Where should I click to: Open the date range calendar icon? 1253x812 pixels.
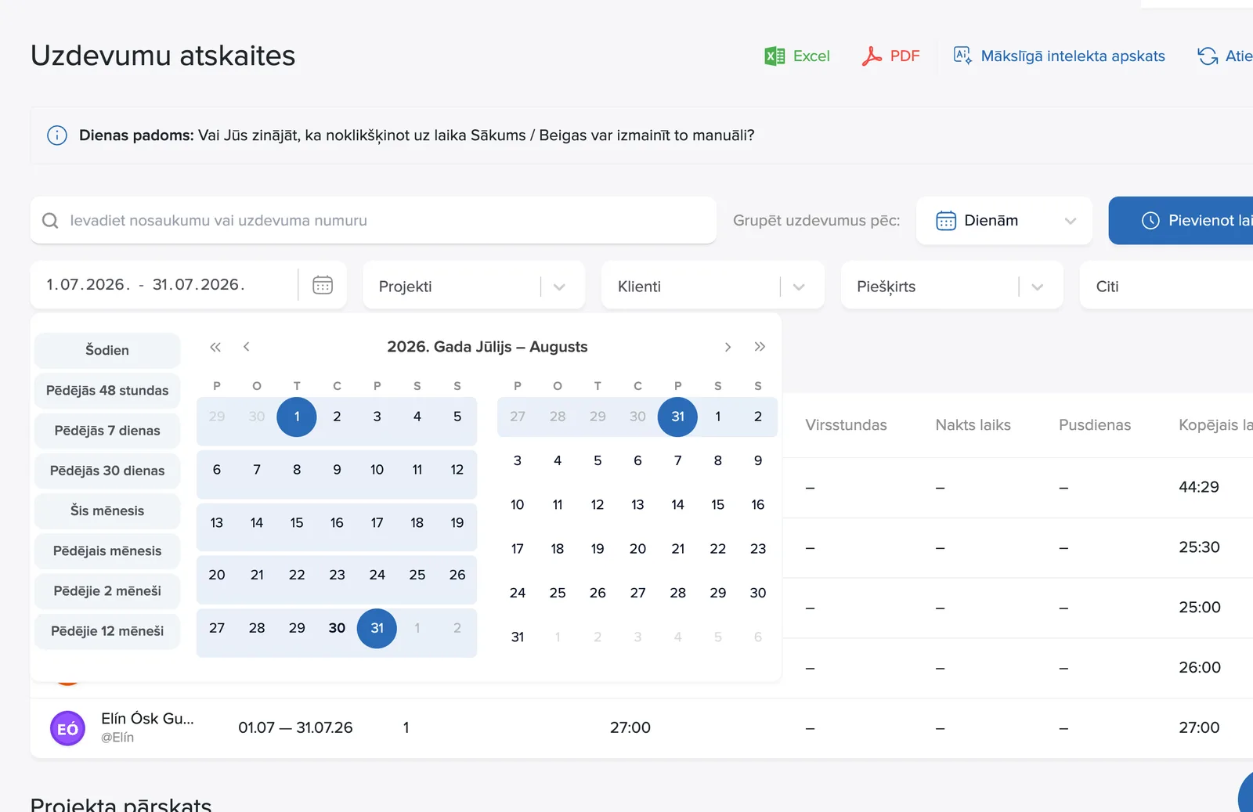tap(323, 284)
